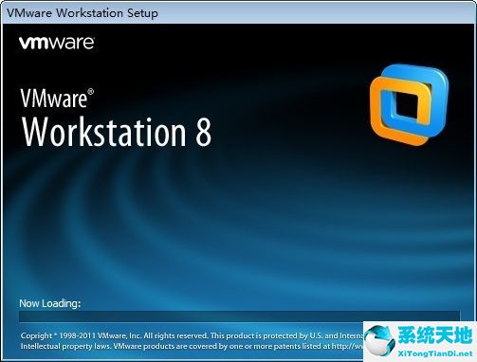Click the "Intellectual property laws" patent line
This screenshot has width=477, height=362.
coord(192,346)
